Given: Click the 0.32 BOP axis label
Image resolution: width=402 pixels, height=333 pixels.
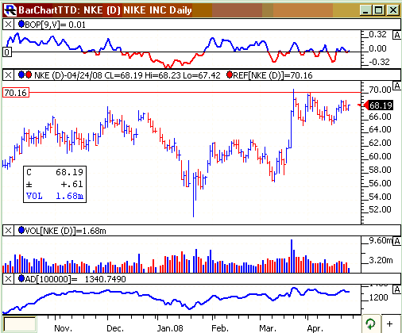Looking at the screenshot, I should click(377, 34).
